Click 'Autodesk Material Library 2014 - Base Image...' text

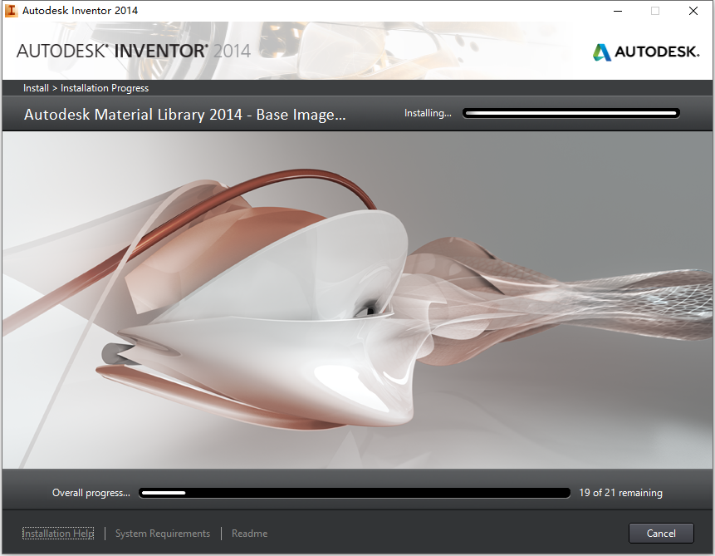pos(184,114)
